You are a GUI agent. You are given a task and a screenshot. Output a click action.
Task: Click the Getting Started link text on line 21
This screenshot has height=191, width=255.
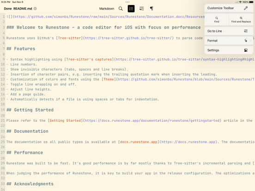[65, 121]
